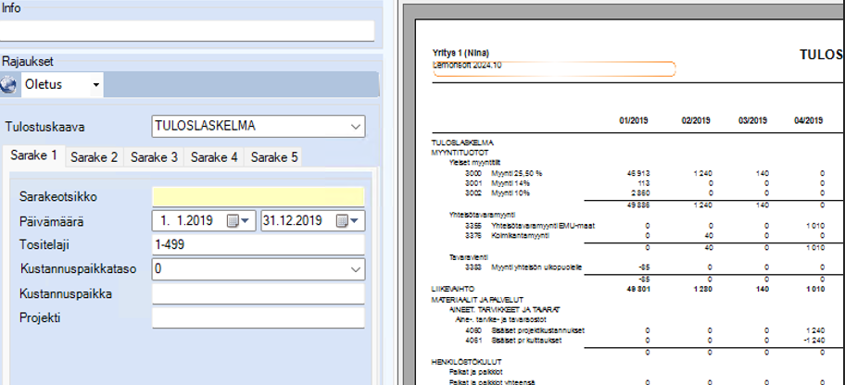Switch to the Sarake 1 tab
This screenshot has height=385, width=845.
33,156
